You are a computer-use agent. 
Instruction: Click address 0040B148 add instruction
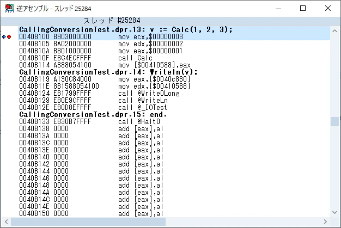(174, 185)
